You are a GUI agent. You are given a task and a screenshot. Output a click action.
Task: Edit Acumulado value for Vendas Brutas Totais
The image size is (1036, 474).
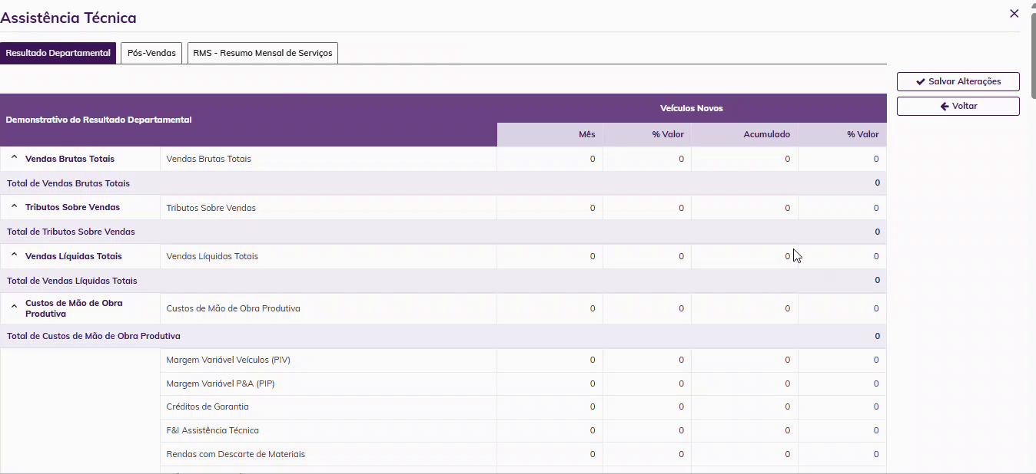pos(745,159)
